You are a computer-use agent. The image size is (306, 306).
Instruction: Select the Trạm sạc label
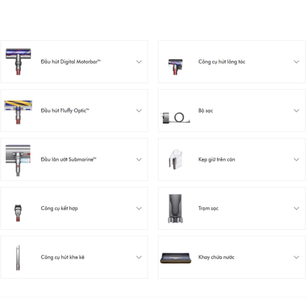[208, 208]
